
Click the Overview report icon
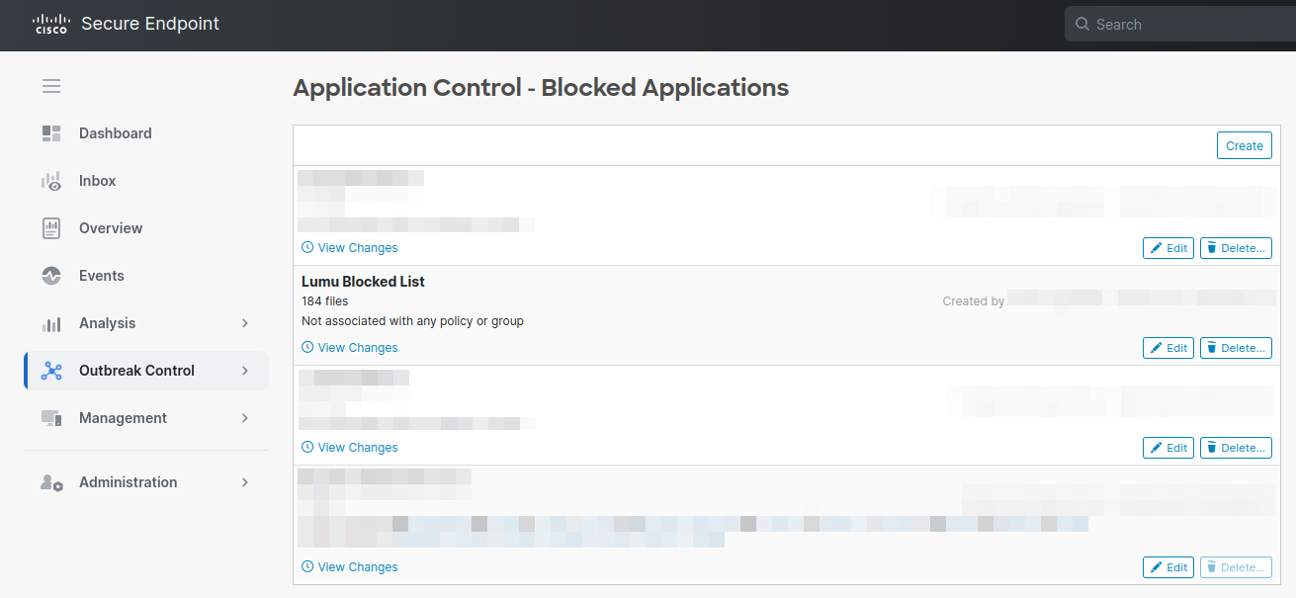click(x=51, y=228)
